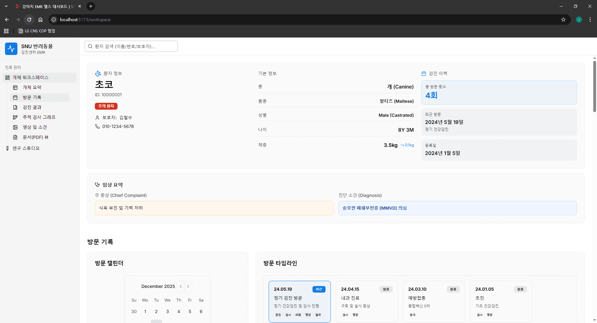This screenshot has width=597, height=323.
Task: Click the 영상 및 소견 image icon
Action: 15,127
